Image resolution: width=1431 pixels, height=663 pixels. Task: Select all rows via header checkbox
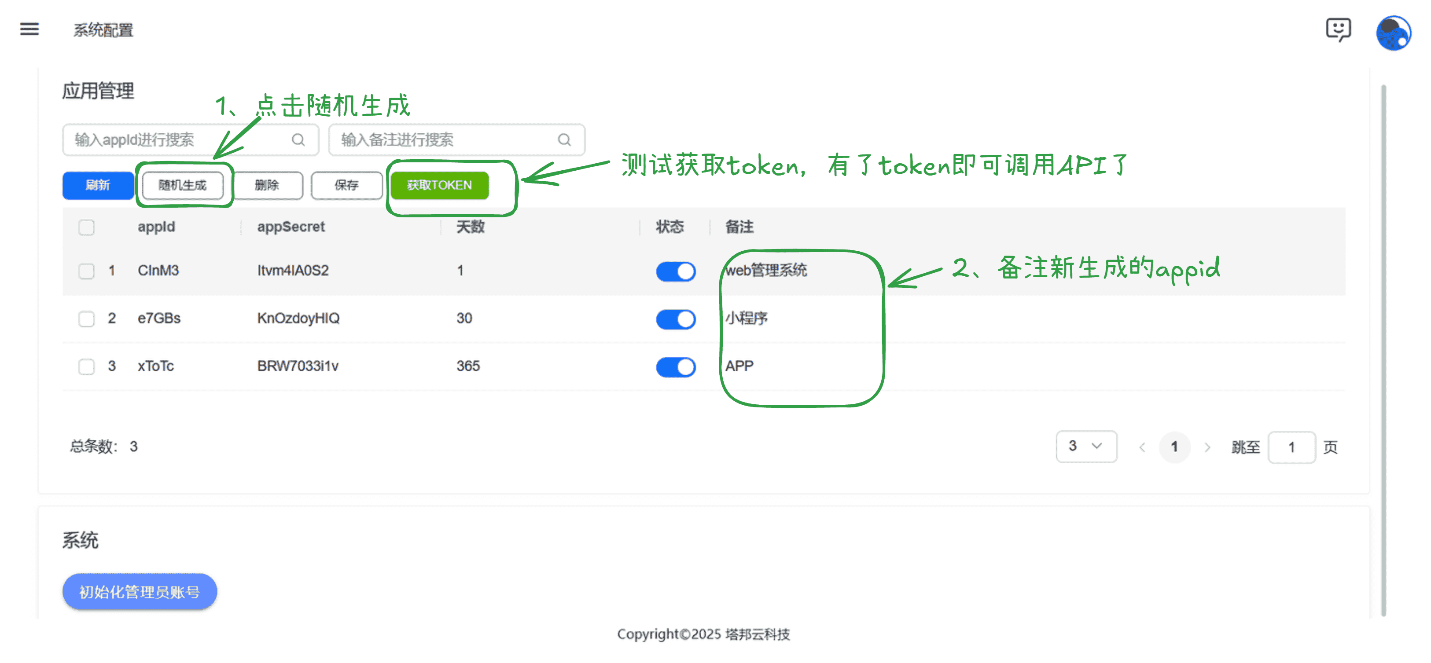point(87,227)
